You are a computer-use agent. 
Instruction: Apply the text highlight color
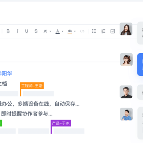coord(70,31)
